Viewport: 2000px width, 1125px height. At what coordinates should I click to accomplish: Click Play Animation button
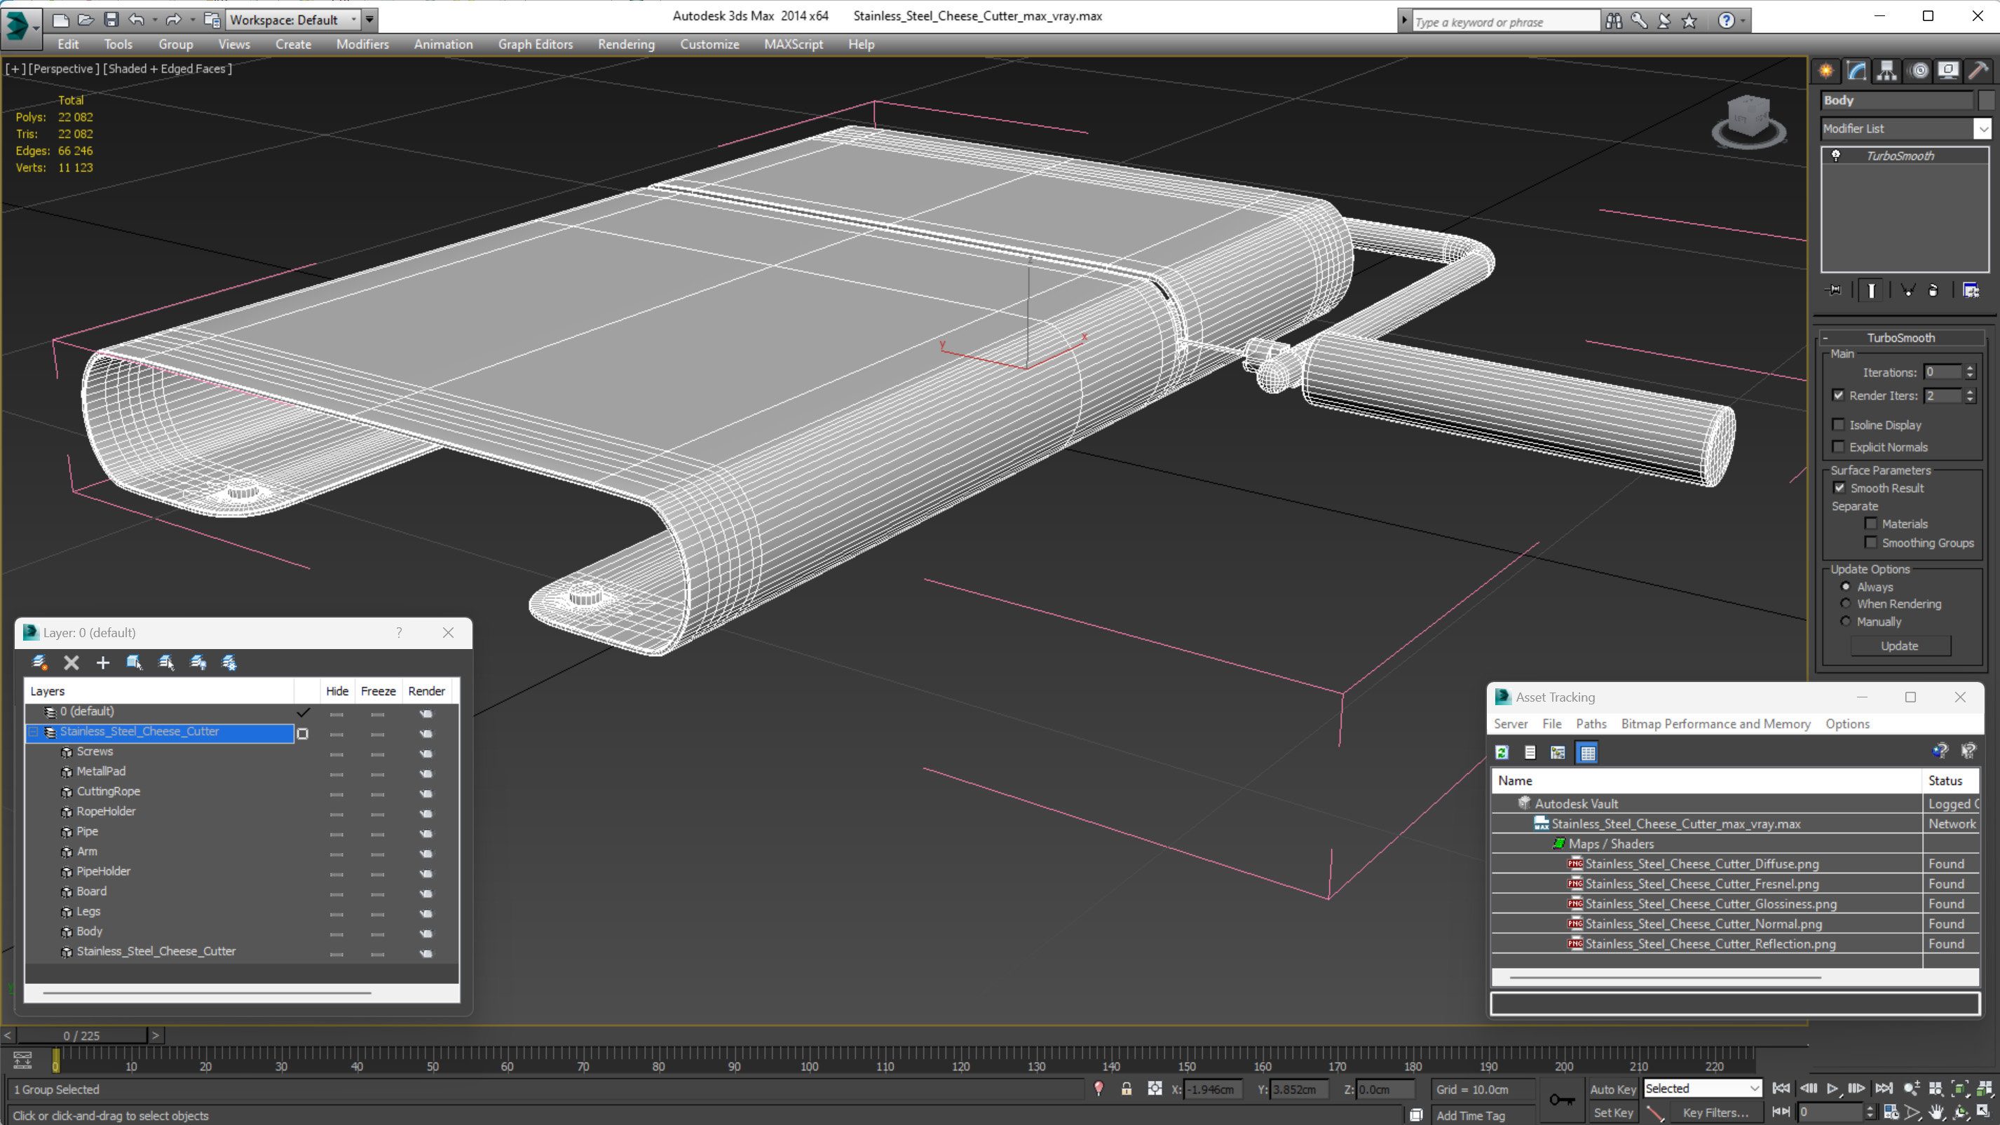click(1833, 1089)
